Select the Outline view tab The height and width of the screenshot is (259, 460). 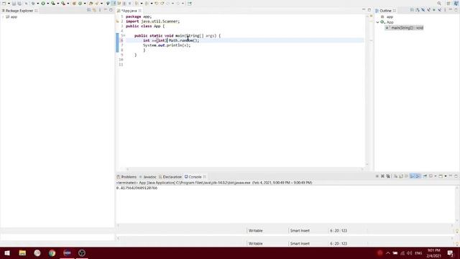(385, 11)
